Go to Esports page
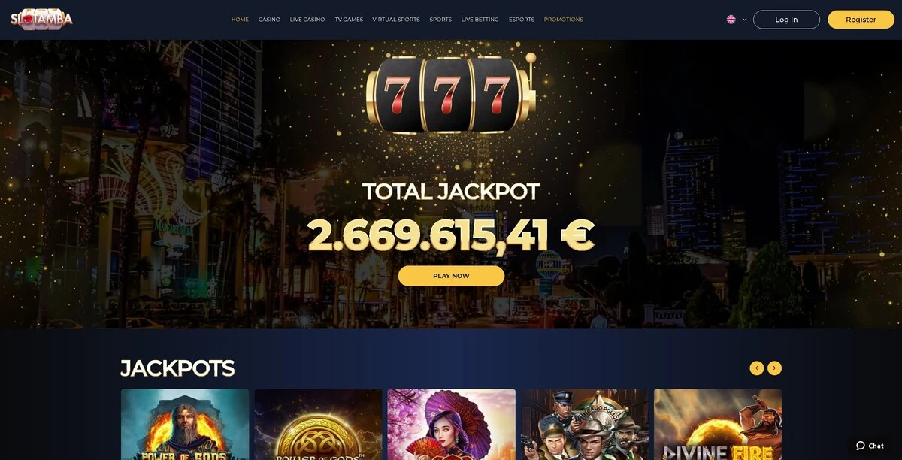Screen dimensions: 902x460 point(522,20)
